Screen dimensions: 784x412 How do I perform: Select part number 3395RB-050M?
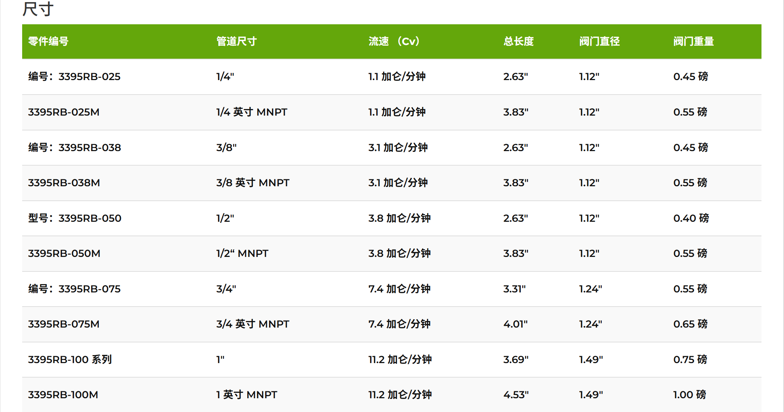[64, 253]
